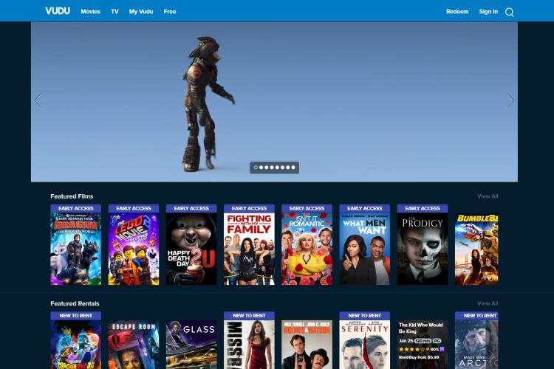Screen dimensions: 554x369
Task: Open How to Train Your Dragon poster
Action: click(75, 245)
